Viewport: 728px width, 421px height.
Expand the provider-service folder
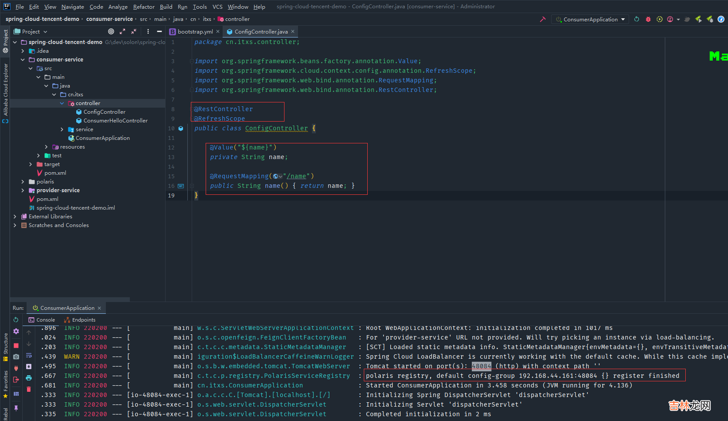pyautogui.click(x=23, y=190)
